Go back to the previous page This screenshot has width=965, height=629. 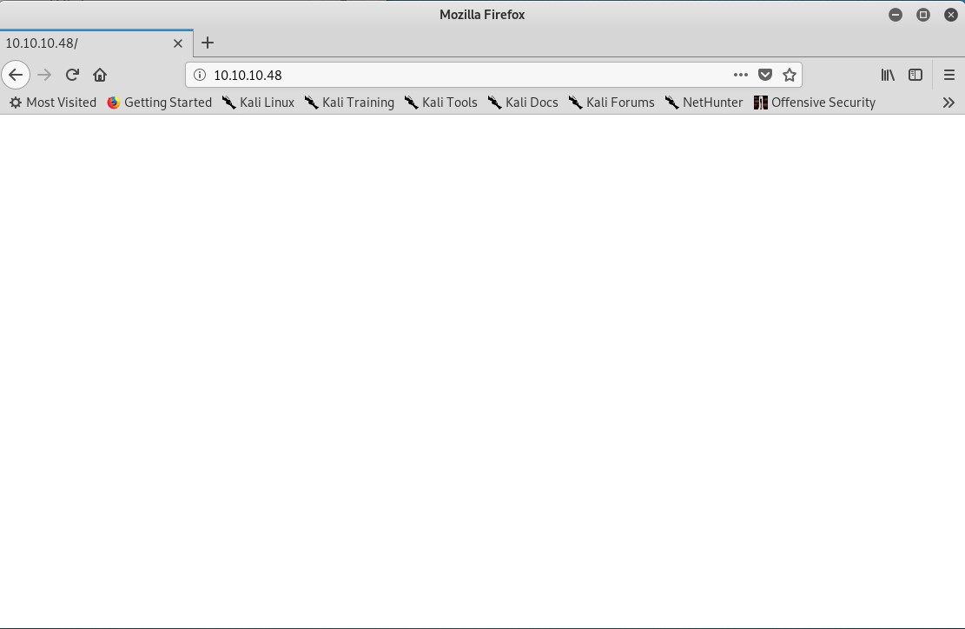(x=16, y=75)
